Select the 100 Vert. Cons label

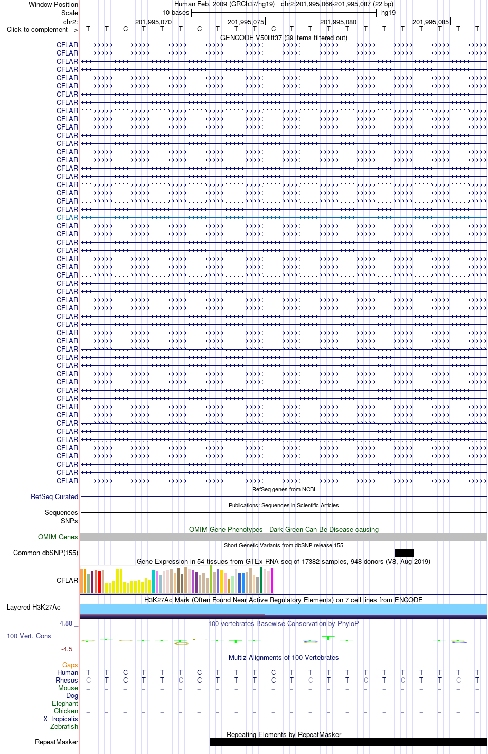29,636
